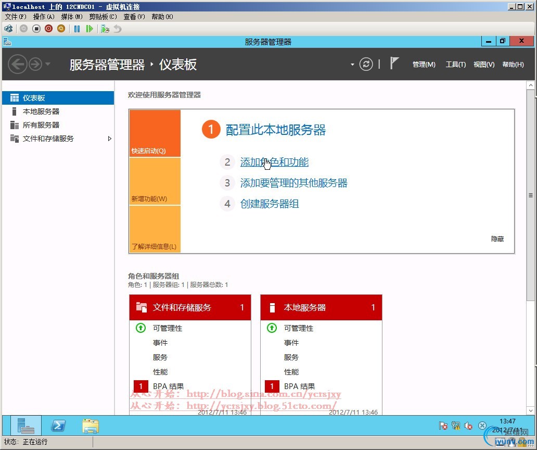Click the 快速启动(Q) orange tile
The width and height of the screenshot is (537, 450).
click(155, 133)
